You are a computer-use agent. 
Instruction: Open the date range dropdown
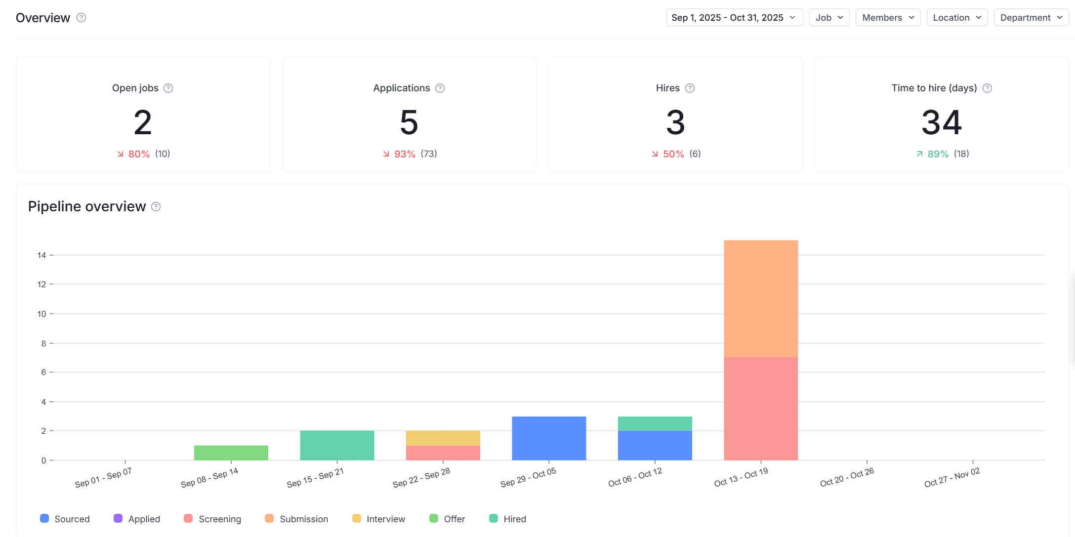(x=734, y=18)
